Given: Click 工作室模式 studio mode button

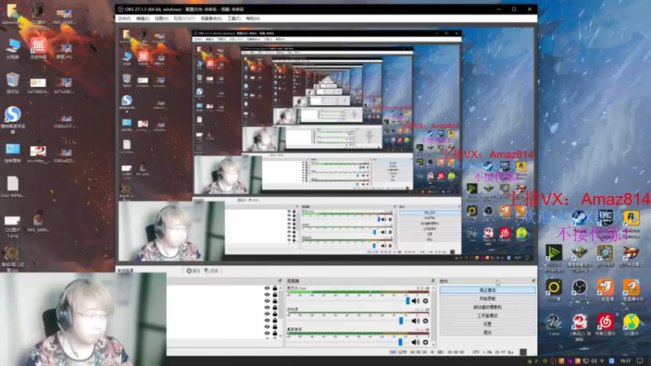Looking at the screenshot, I should point(487,316).
